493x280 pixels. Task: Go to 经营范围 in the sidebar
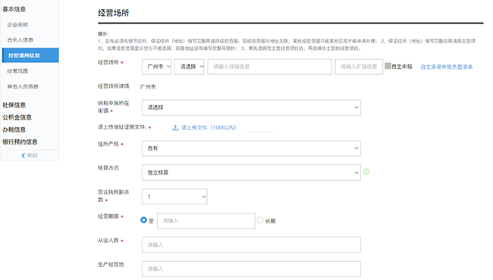pos(17,71)
